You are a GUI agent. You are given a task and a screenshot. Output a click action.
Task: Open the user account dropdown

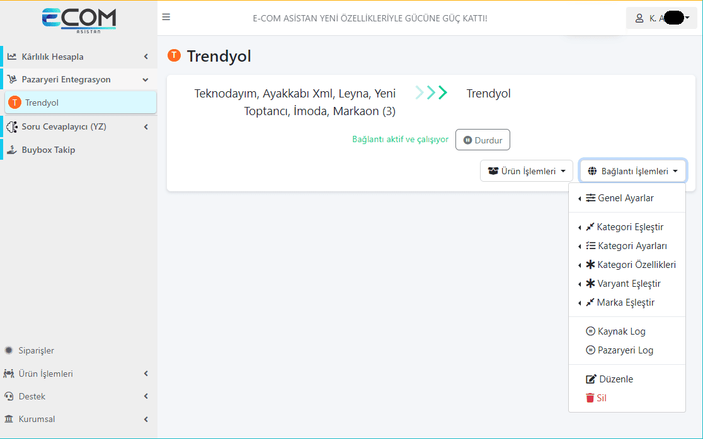662,18
